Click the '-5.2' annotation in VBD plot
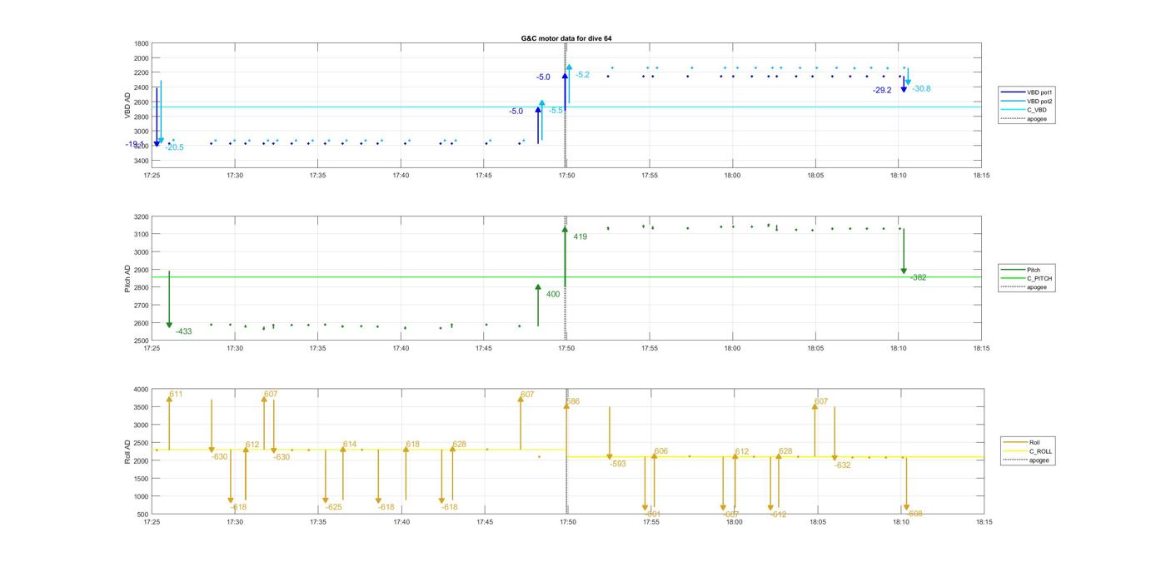This screenshot has width=1166, height=577. (x=581, y=75)
